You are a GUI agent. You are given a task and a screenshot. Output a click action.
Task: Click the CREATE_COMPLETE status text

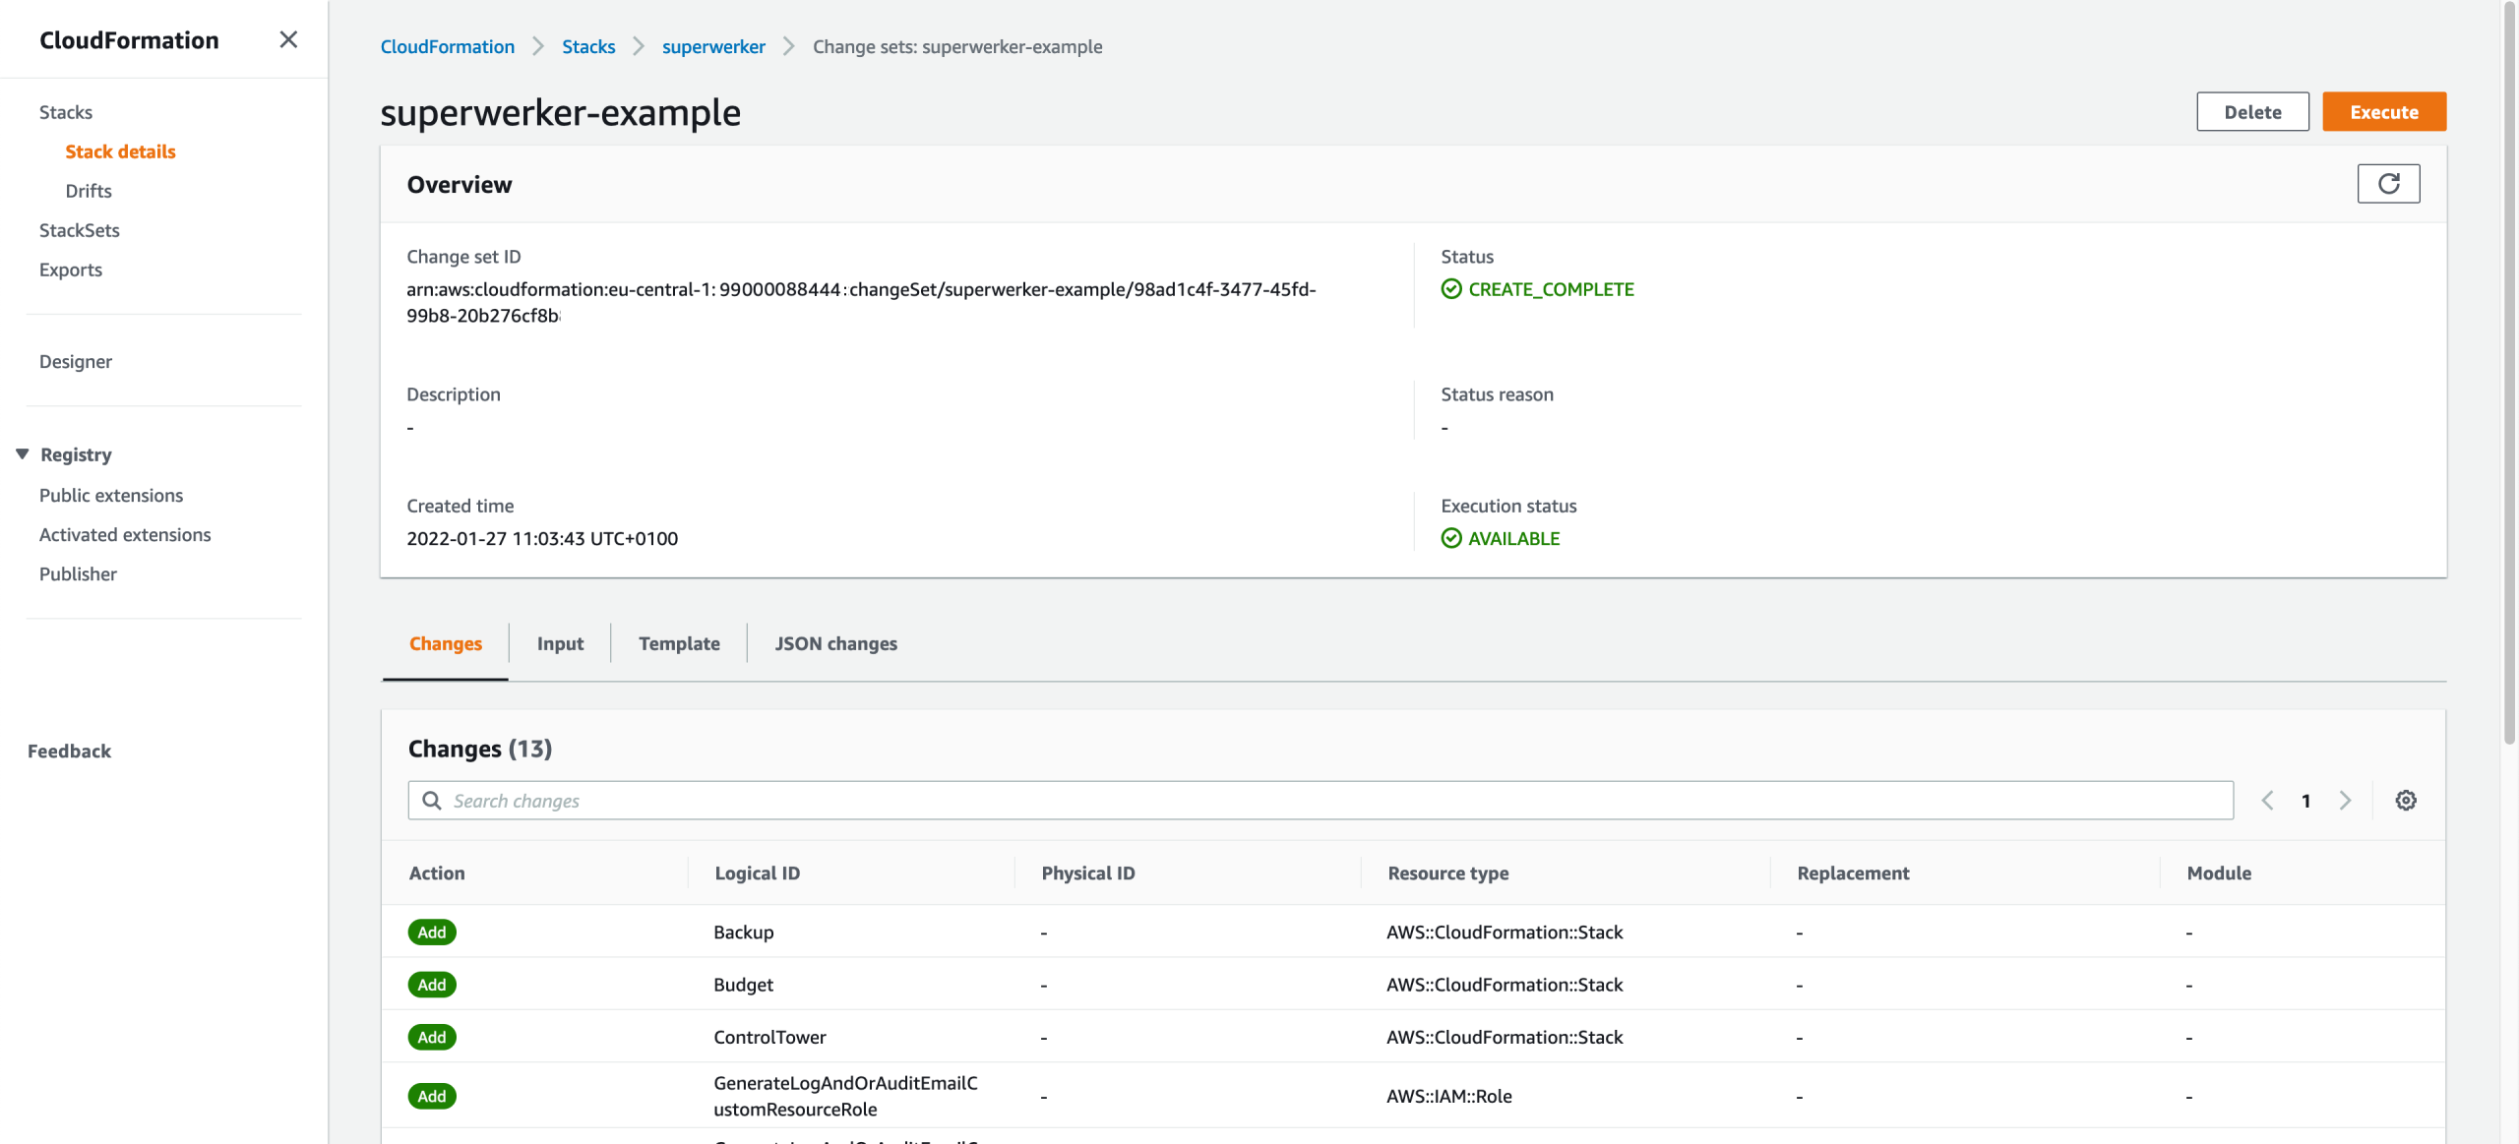[1551, 289]
